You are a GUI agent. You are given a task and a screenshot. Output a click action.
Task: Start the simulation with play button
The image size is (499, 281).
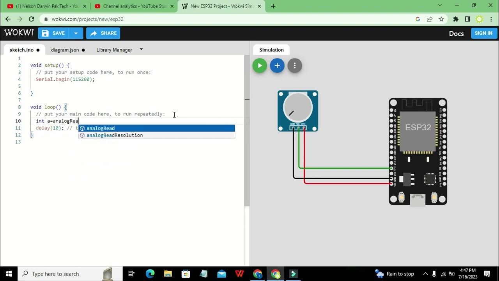[x=260, y=66]
